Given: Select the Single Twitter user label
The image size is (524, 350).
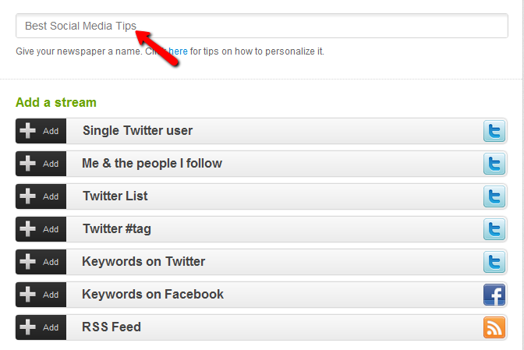Looking at the screenshot, I should pos(137,131).
